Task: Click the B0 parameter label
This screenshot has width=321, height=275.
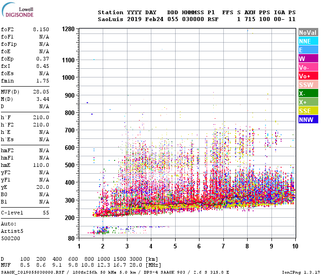Action: coord(4,195)
